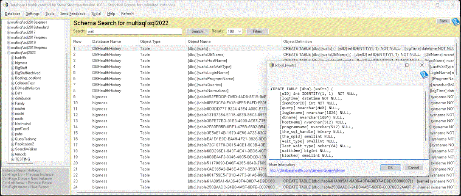
Task: Expand the multisql\sql2016express instance
Action: coord(9,22)
